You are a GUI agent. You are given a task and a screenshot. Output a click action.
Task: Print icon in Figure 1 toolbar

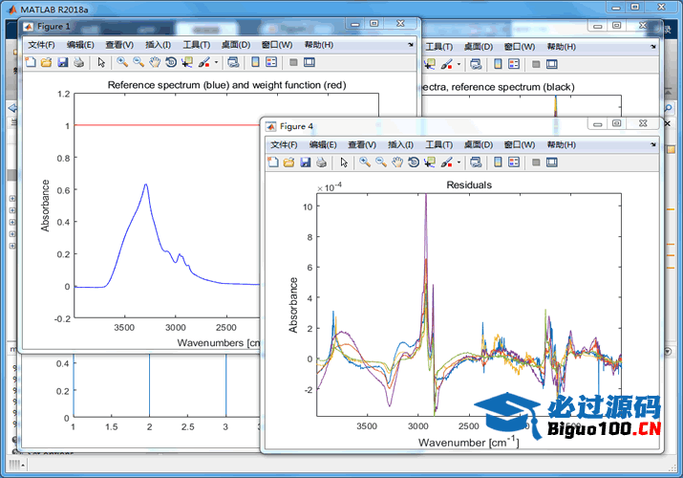pos(79,62)
